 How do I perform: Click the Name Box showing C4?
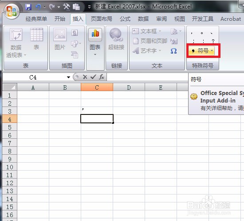[x=33, y=77]
